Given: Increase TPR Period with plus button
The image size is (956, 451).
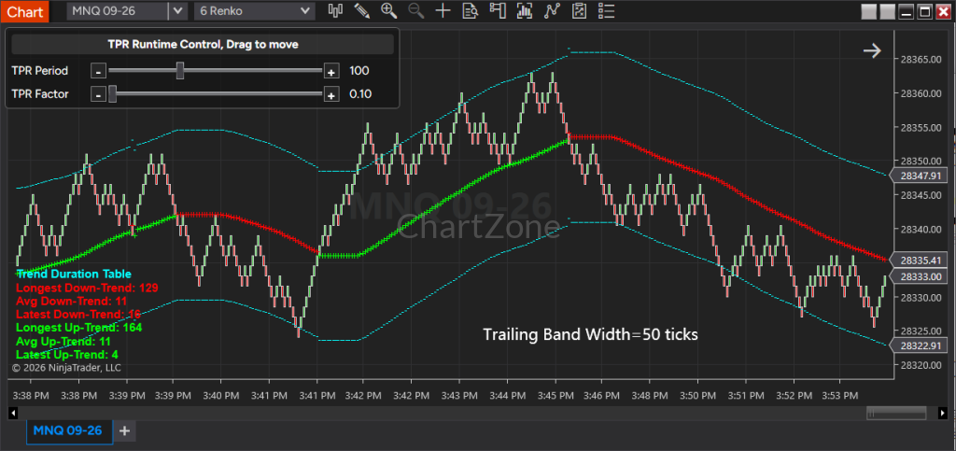Looking at the screenshot, I should 331,71.
